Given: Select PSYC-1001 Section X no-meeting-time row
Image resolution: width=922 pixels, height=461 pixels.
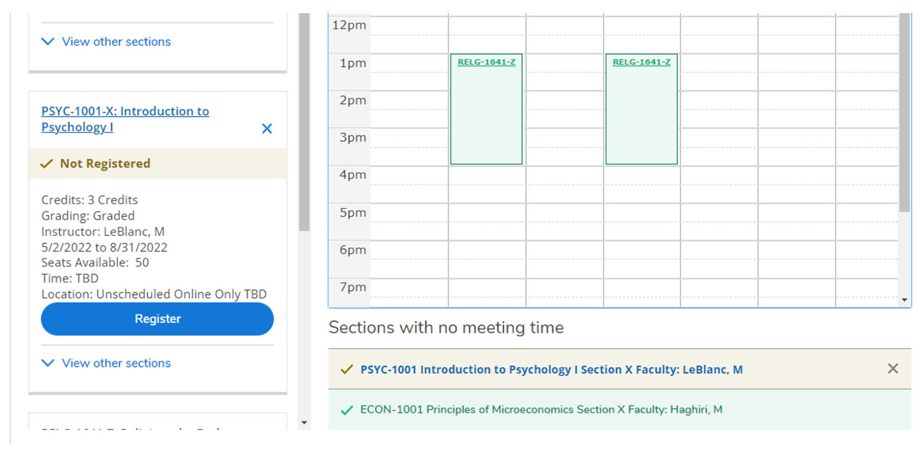Looking at the screenshot, I should click(620, 369).
